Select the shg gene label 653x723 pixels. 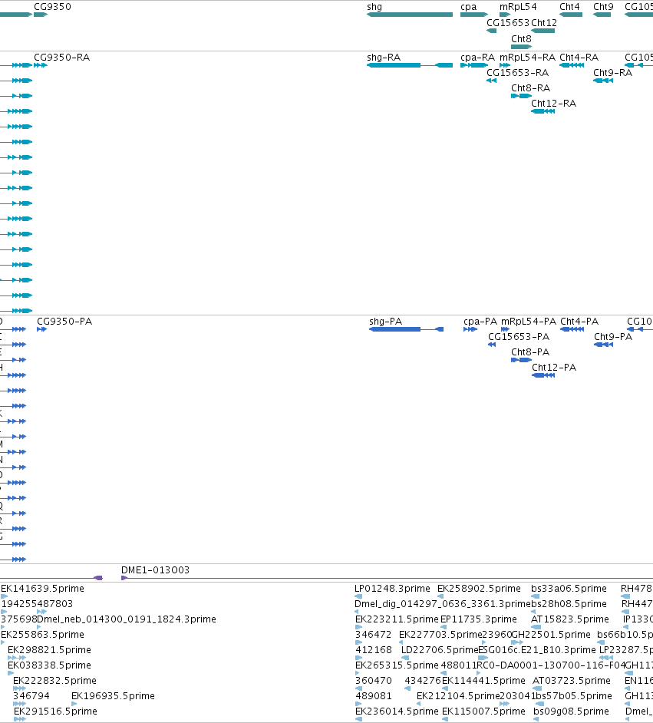(x=374, y=6)
